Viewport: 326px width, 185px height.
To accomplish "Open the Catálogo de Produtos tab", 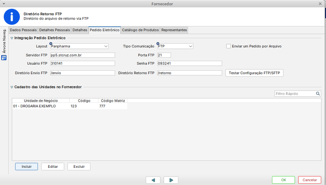I will coord(140,30).
